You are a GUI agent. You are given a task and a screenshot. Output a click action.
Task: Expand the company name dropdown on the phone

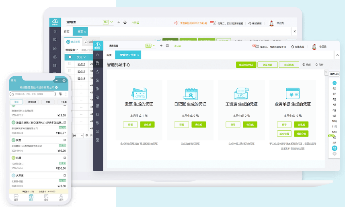pos(56,87)
